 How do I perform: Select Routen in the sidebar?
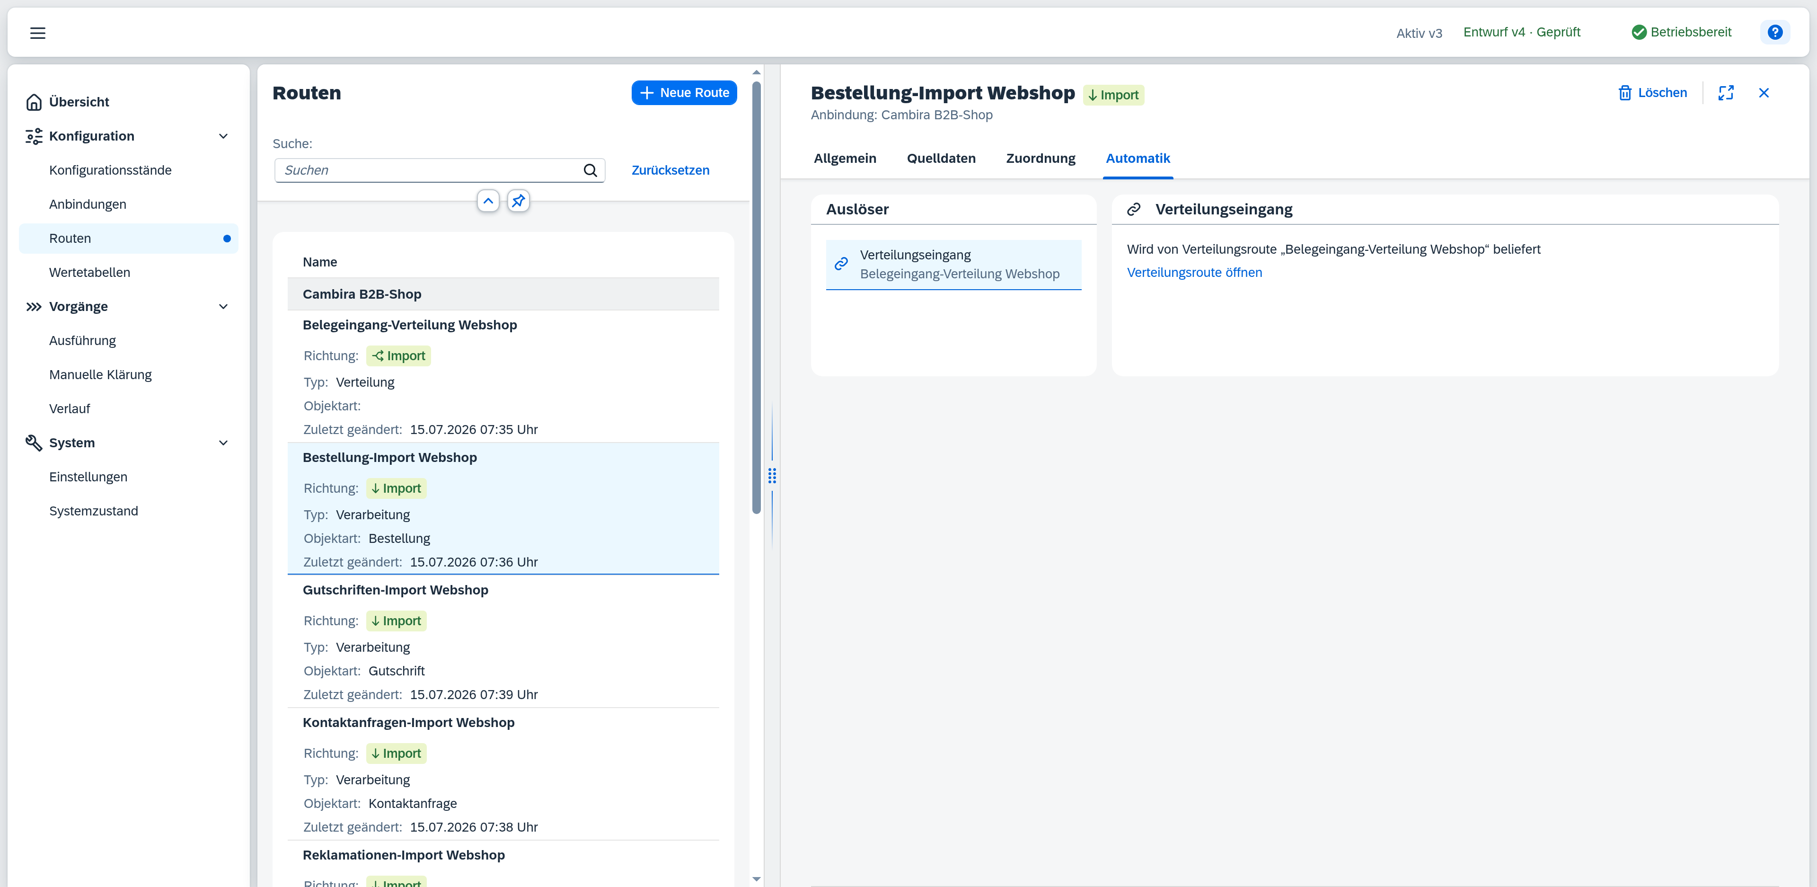pos(128,239)
